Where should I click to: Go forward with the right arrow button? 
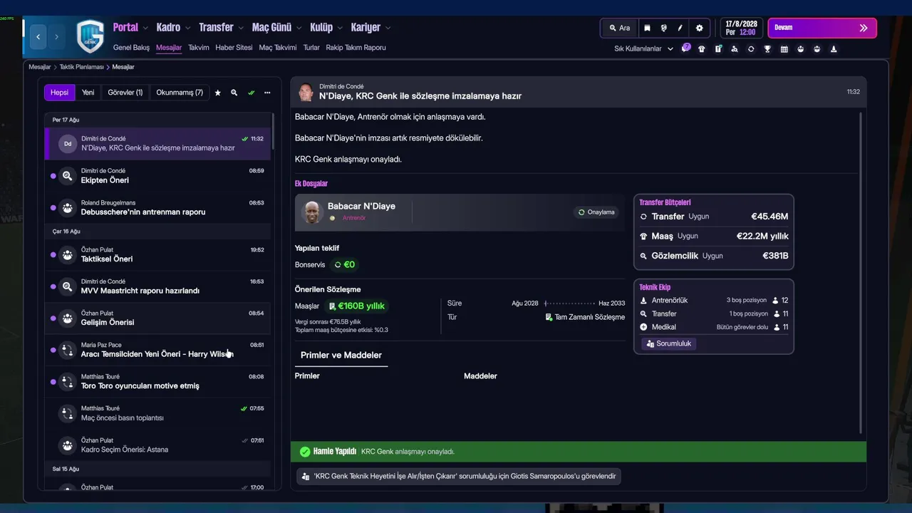click(x=57, y=36)
